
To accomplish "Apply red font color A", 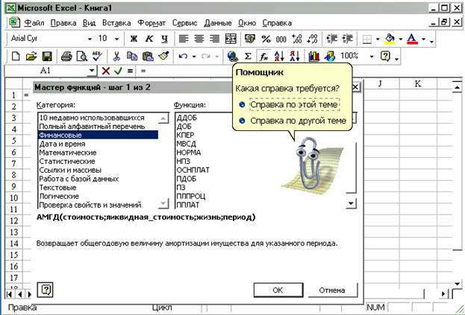I will [x=412, y=39].
